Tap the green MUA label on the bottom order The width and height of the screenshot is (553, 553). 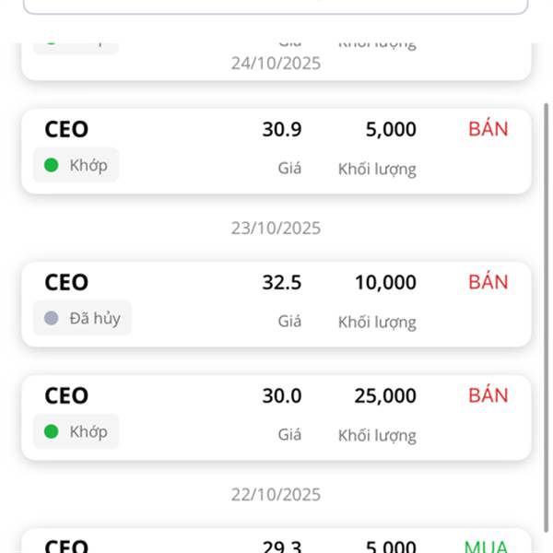pos(486,547)
